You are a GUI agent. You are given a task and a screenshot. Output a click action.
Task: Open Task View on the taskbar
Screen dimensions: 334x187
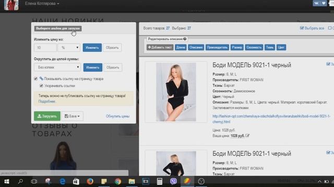tap(34, 181)
